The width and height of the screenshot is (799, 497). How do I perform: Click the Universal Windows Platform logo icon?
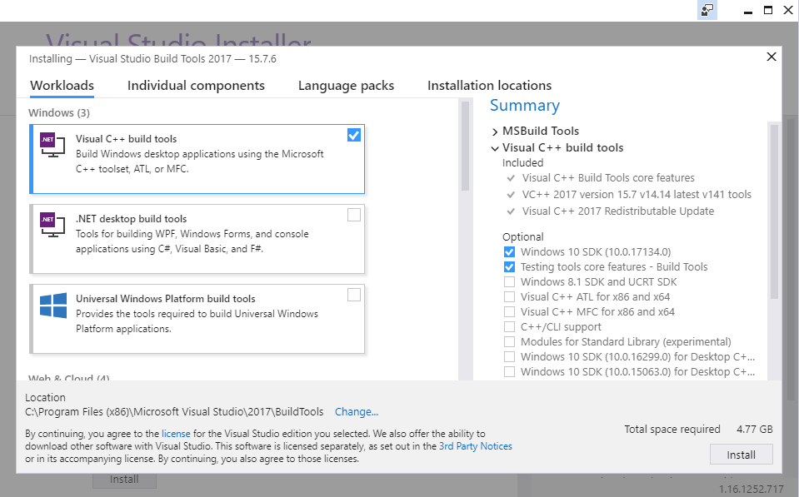point(52,305)
